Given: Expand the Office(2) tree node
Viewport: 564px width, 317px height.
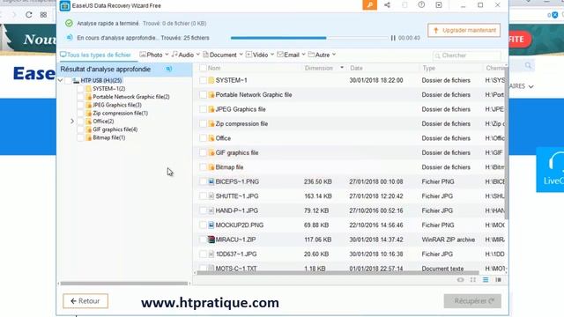Looking at the screenshot, I should (72, 122).
